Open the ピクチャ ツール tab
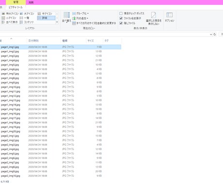Screen dimensions: 223x184 point(16,7)
